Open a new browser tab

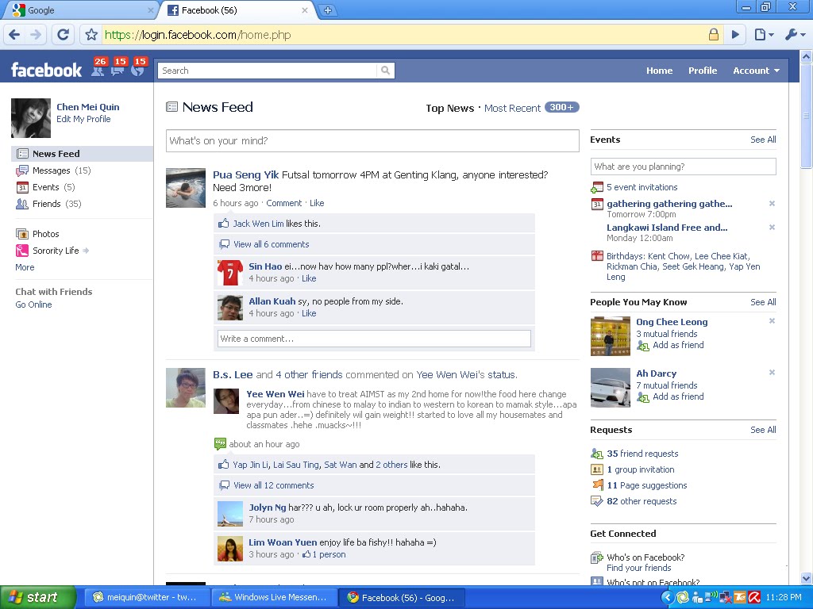(328, 10)
